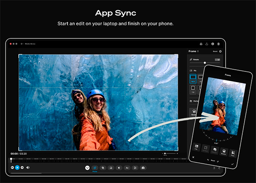Click Reset in the Frame panel
The width and height of the screenshot is (256, 183).
[215, 51]
